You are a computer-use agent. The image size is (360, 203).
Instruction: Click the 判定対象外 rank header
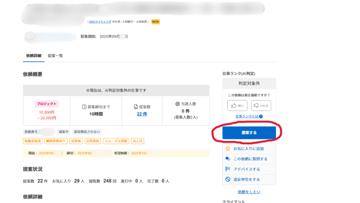click(x=249, y=83)
